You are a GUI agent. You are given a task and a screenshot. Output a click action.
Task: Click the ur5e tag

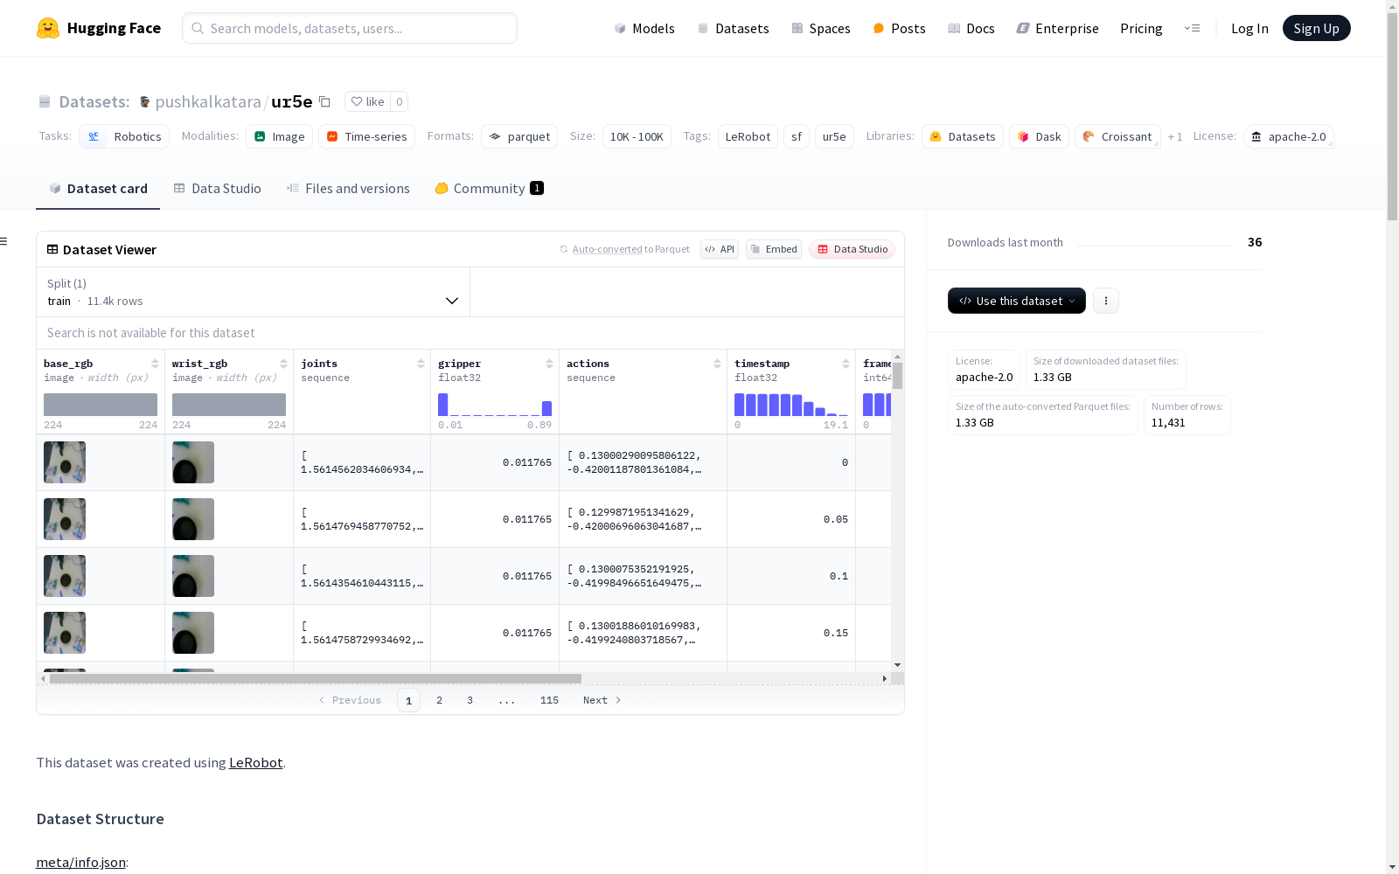point(834,136)
